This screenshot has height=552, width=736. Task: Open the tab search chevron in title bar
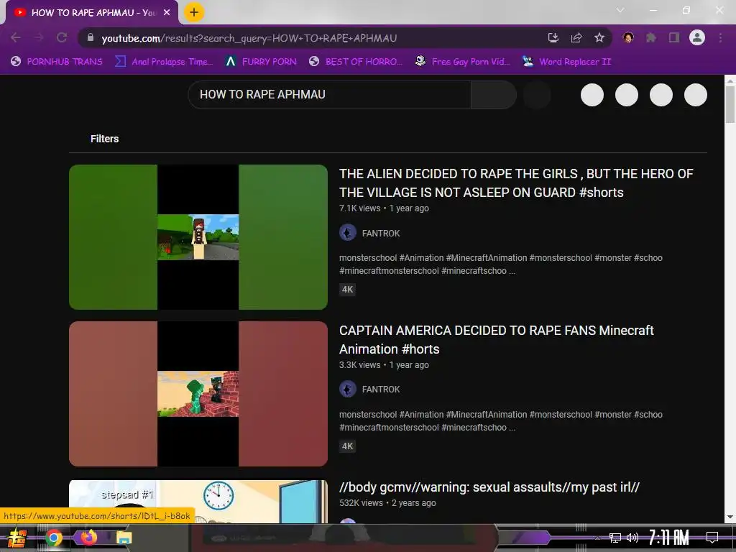point(620,10)
